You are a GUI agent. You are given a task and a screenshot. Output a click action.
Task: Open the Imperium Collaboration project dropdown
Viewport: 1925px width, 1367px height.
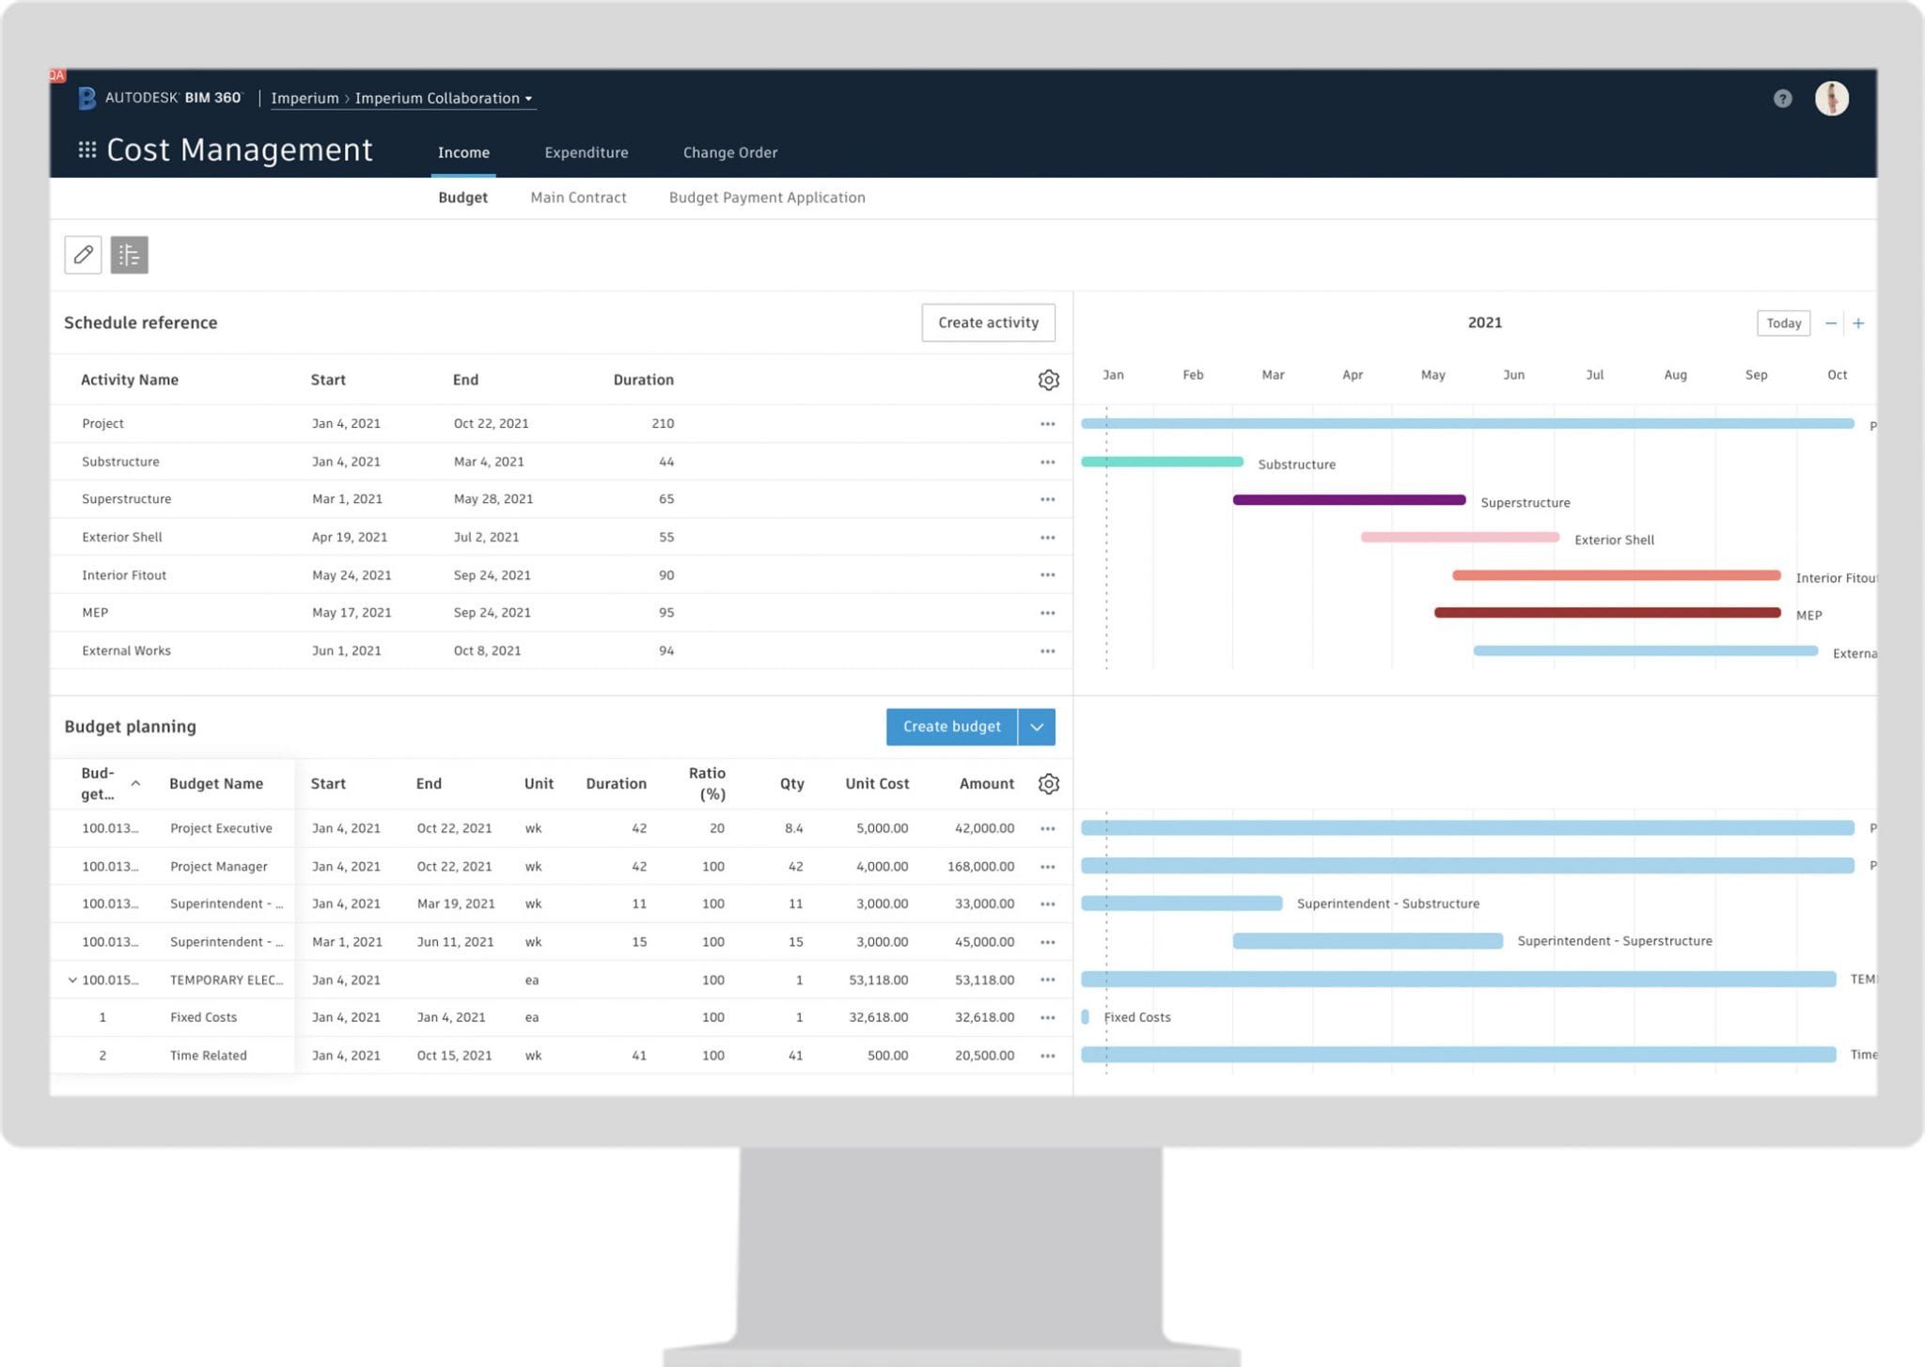[443, 99]
